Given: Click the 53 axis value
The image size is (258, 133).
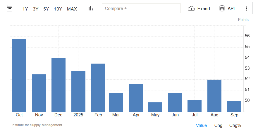Looking at the screenshot, I should [247, 68].
